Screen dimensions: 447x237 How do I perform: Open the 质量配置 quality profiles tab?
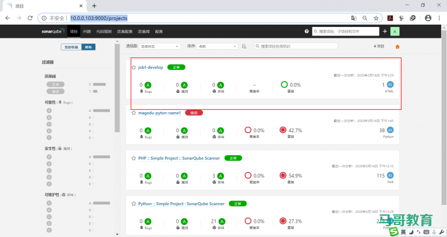click(125, 31)
